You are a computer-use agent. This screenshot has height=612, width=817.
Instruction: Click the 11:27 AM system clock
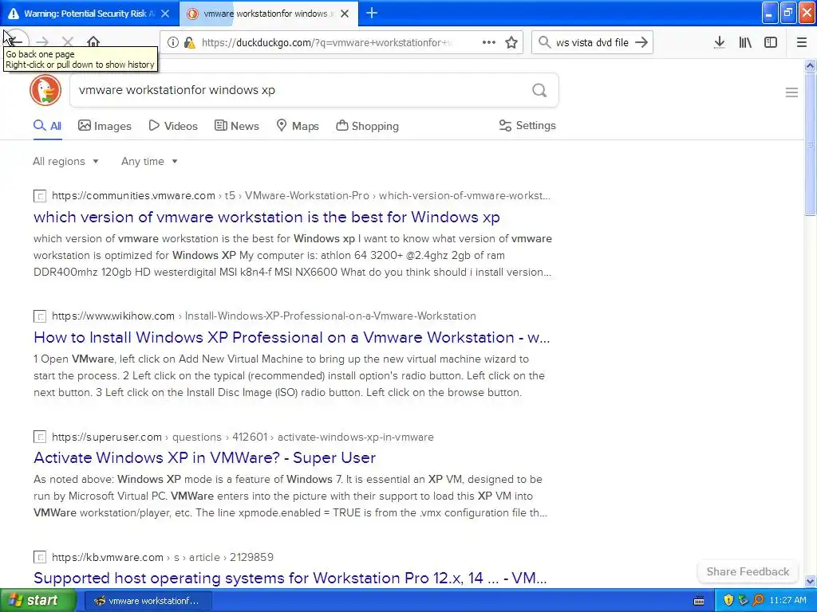pos(787,601)
